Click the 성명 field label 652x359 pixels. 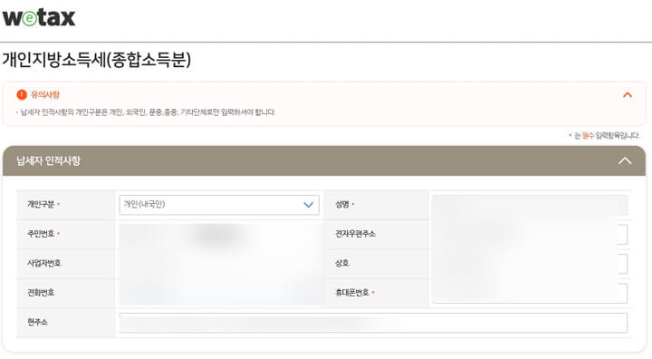point(342,205)
